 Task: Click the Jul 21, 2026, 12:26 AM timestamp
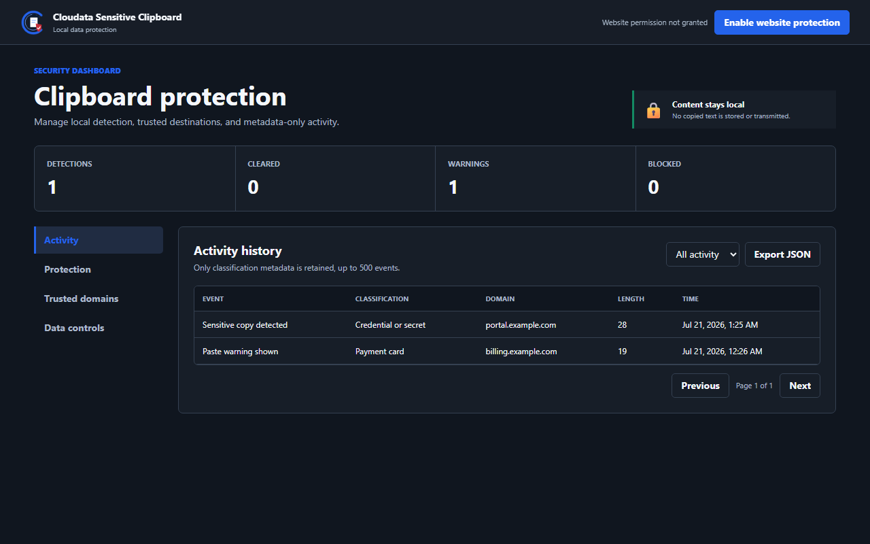tap(723, 352)
